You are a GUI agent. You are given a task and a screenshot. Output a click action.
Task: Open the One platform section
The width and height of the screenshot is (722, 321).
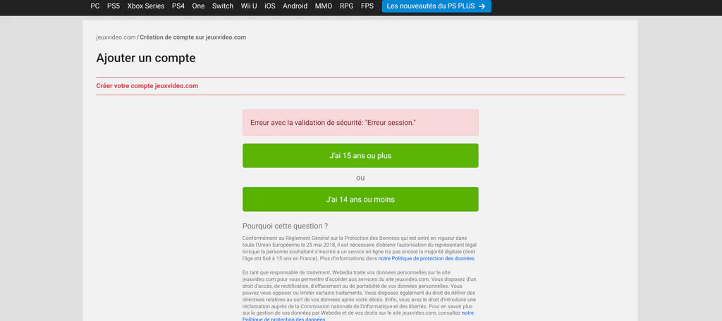pyautogui.click(x=198, y=6)
